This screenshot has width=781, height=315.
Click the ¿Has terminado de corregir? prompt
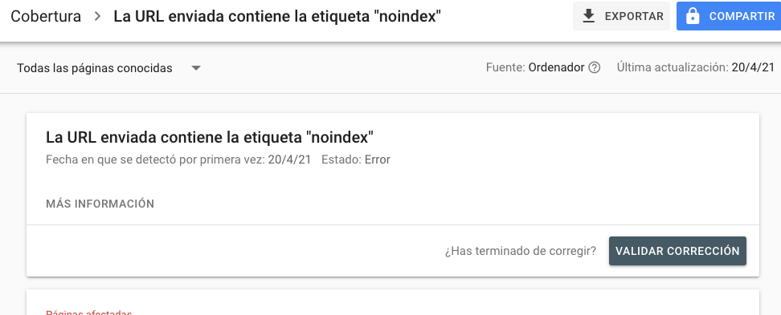click(521, 252)
